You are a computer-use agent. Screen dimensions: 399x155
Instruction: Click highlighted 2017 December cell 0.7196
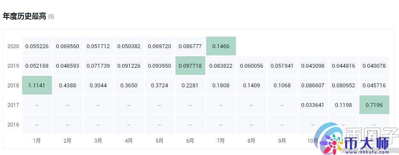[374, 105]
